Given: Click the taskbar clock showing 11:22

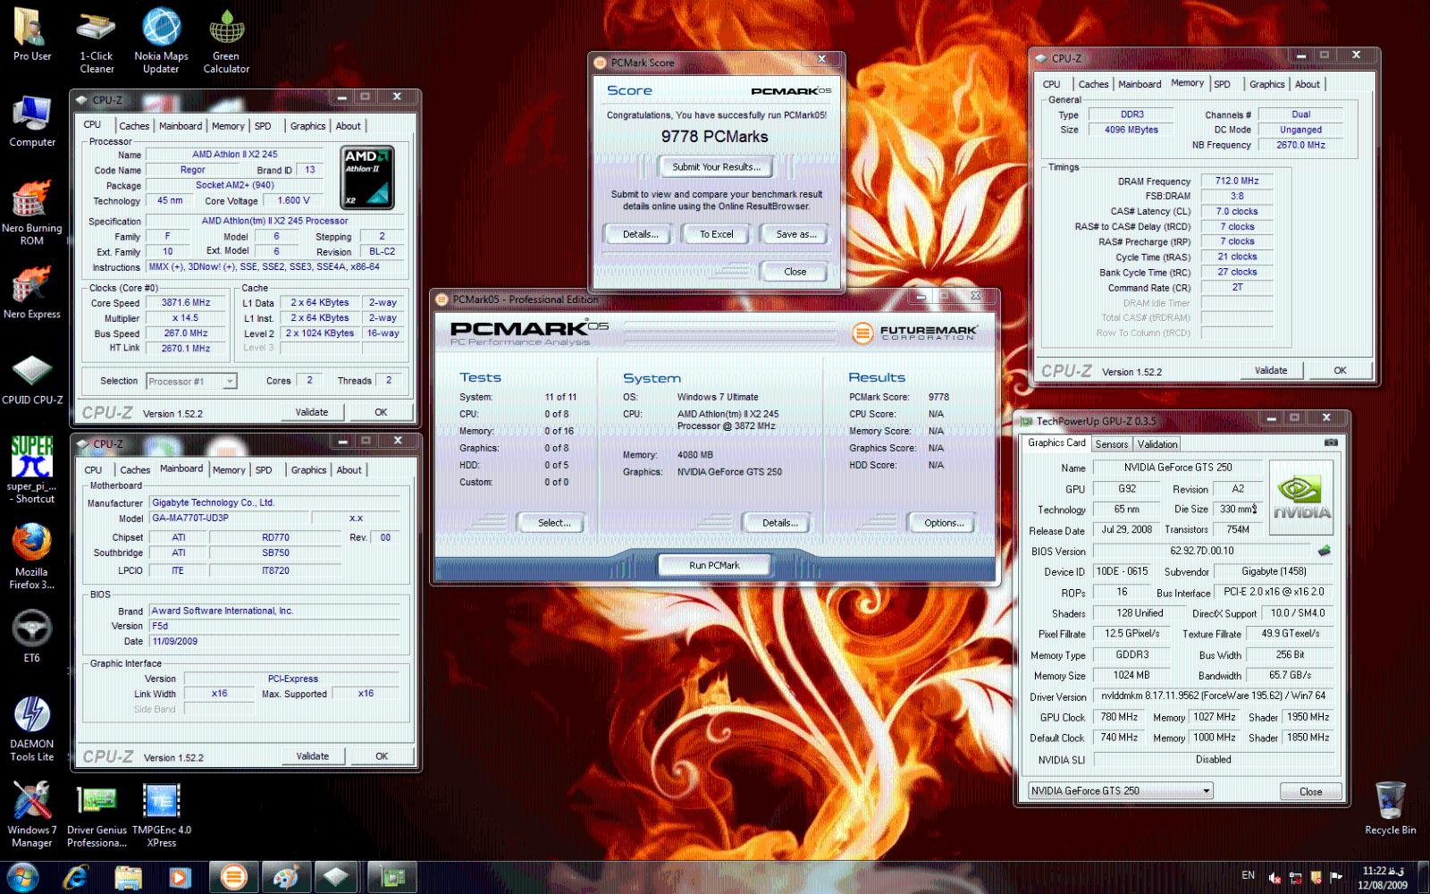Looking at the screenshot, I should click(1384, 877).
